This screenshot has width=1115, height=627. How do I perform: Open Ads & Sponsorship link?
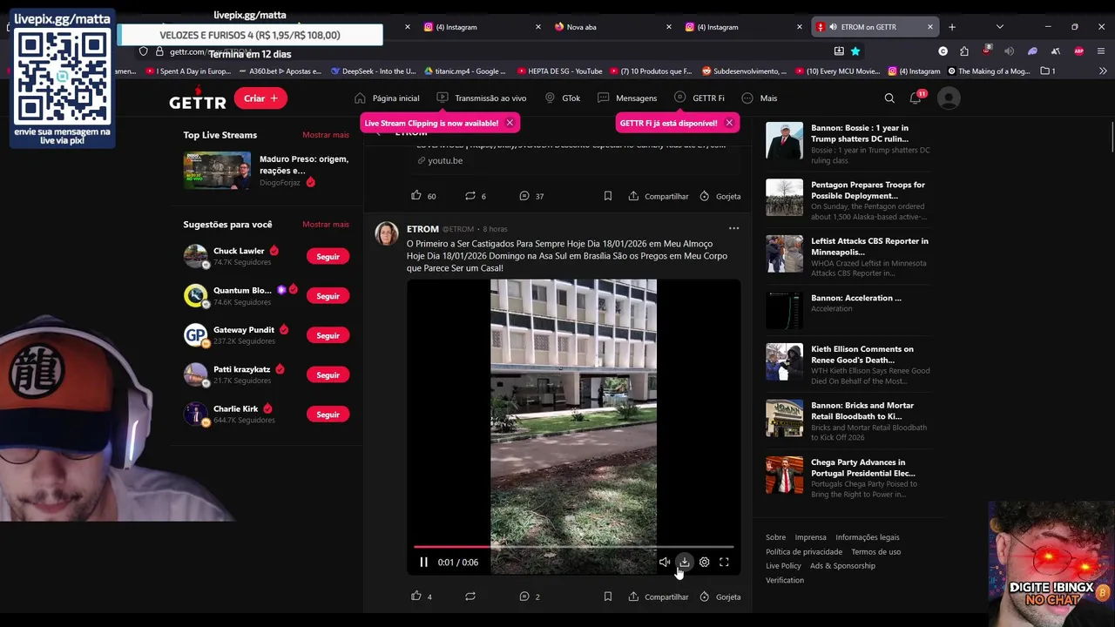coord(842,566)
